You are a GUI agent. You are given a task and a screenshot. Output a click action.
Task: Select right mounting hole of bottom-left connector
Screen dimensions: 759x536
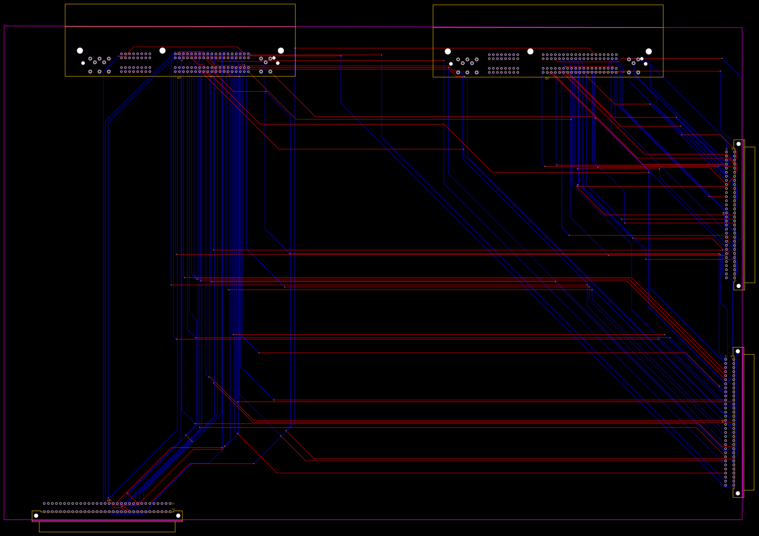tap(178, 516)
